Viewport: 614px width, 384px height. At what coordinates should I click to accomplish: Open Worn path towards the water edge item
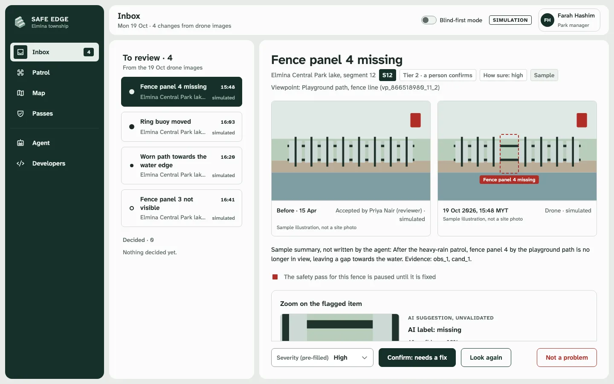pos(182,166)
